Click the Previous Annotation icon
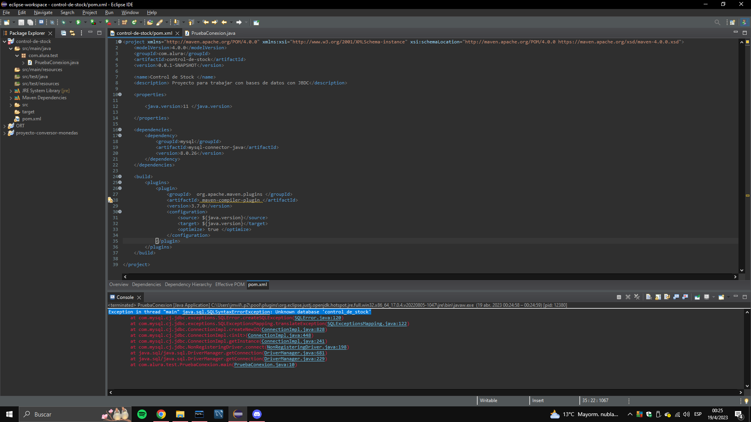Screen dimensions: 751x422 click(x=191, y=22)
